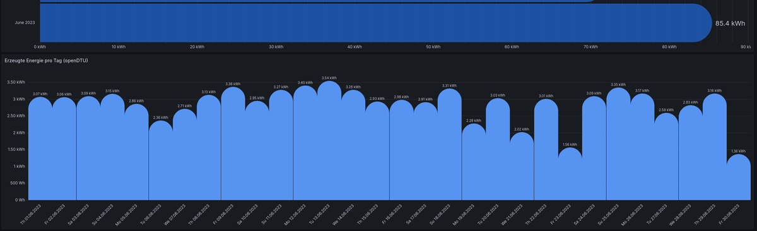Click the June 2023 horizontal bar
This screenshot has height=231, width=757.
(x=375, y=23)
